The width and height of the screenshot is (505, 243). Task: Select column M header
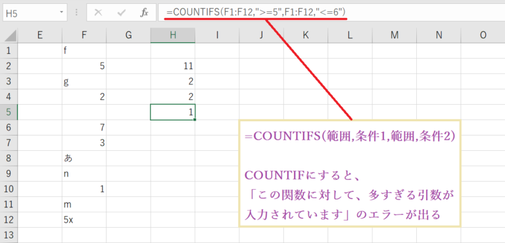click(x=395, y=35)
